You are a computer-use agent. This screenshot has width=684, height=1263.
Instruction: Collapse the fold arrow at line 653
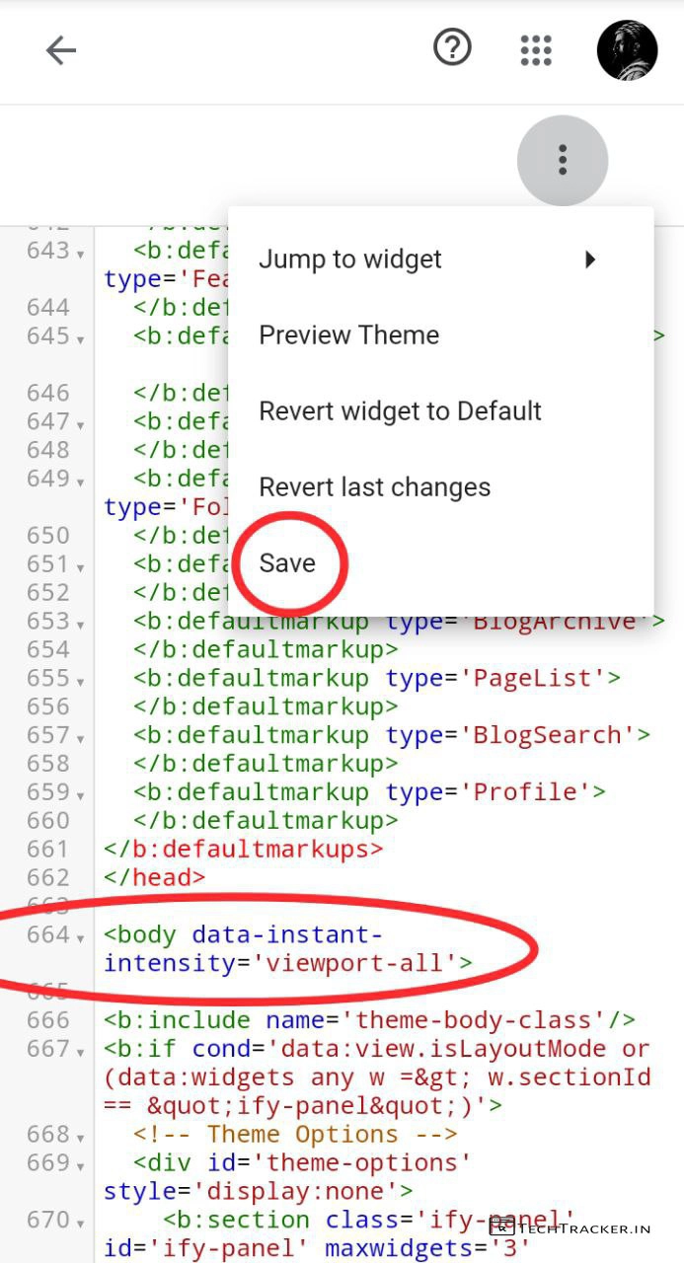click(x=80, y=624)
